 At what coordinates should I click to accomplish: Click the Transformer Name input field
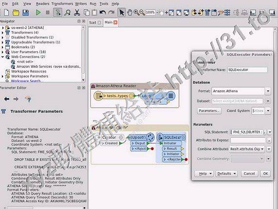click(x=247, y=70)
